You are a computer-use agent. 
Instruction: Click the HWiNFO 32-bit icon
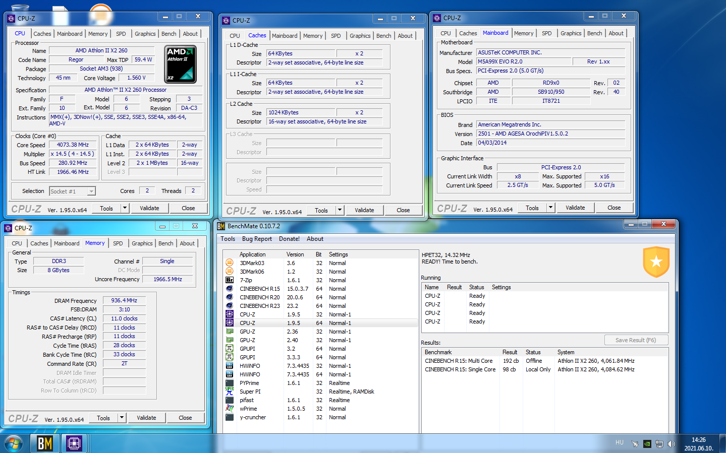[230, 366]
